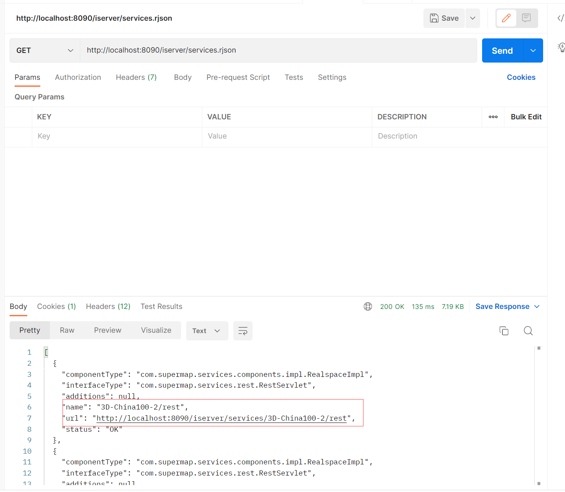The width and height of the screenshot is (565, 492).
Task: Click line 4 interfaceType text
Action: 189,385
